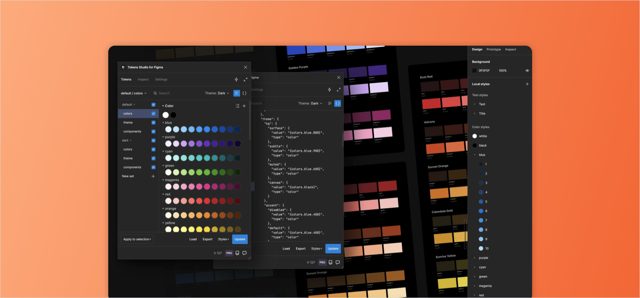Image resolution: width=640 pixels, height=298 pixels.
Task: Switch front token panel to JSON view
Action: [x=244, y=93]
